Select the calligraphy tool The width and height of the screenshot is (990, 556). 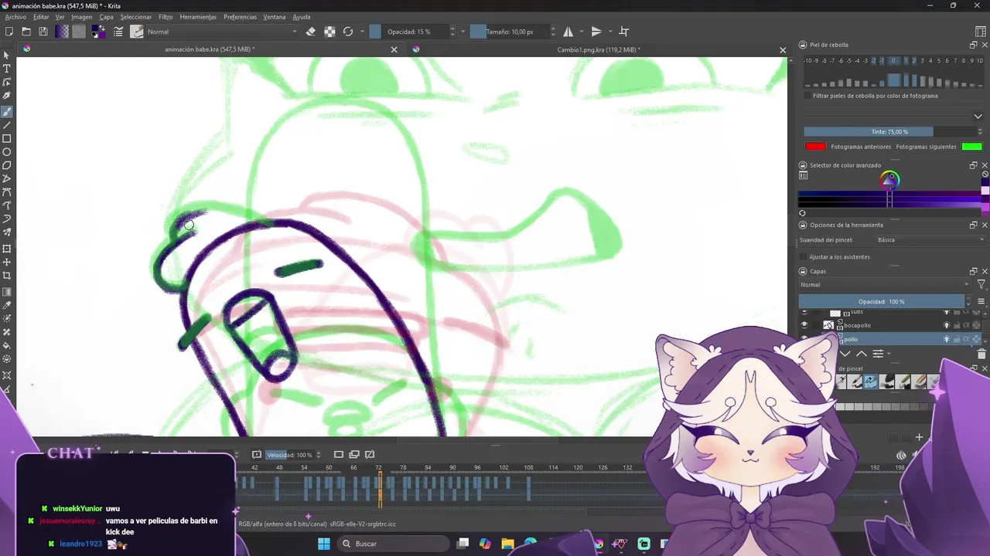[7, 96]
